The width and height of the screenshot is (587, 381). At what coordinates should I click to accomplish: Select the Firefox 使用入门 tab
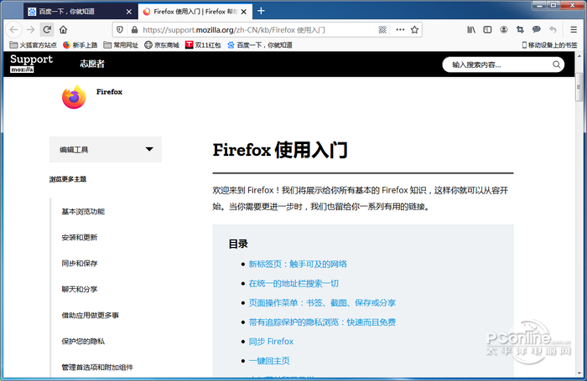pos(195,12)
